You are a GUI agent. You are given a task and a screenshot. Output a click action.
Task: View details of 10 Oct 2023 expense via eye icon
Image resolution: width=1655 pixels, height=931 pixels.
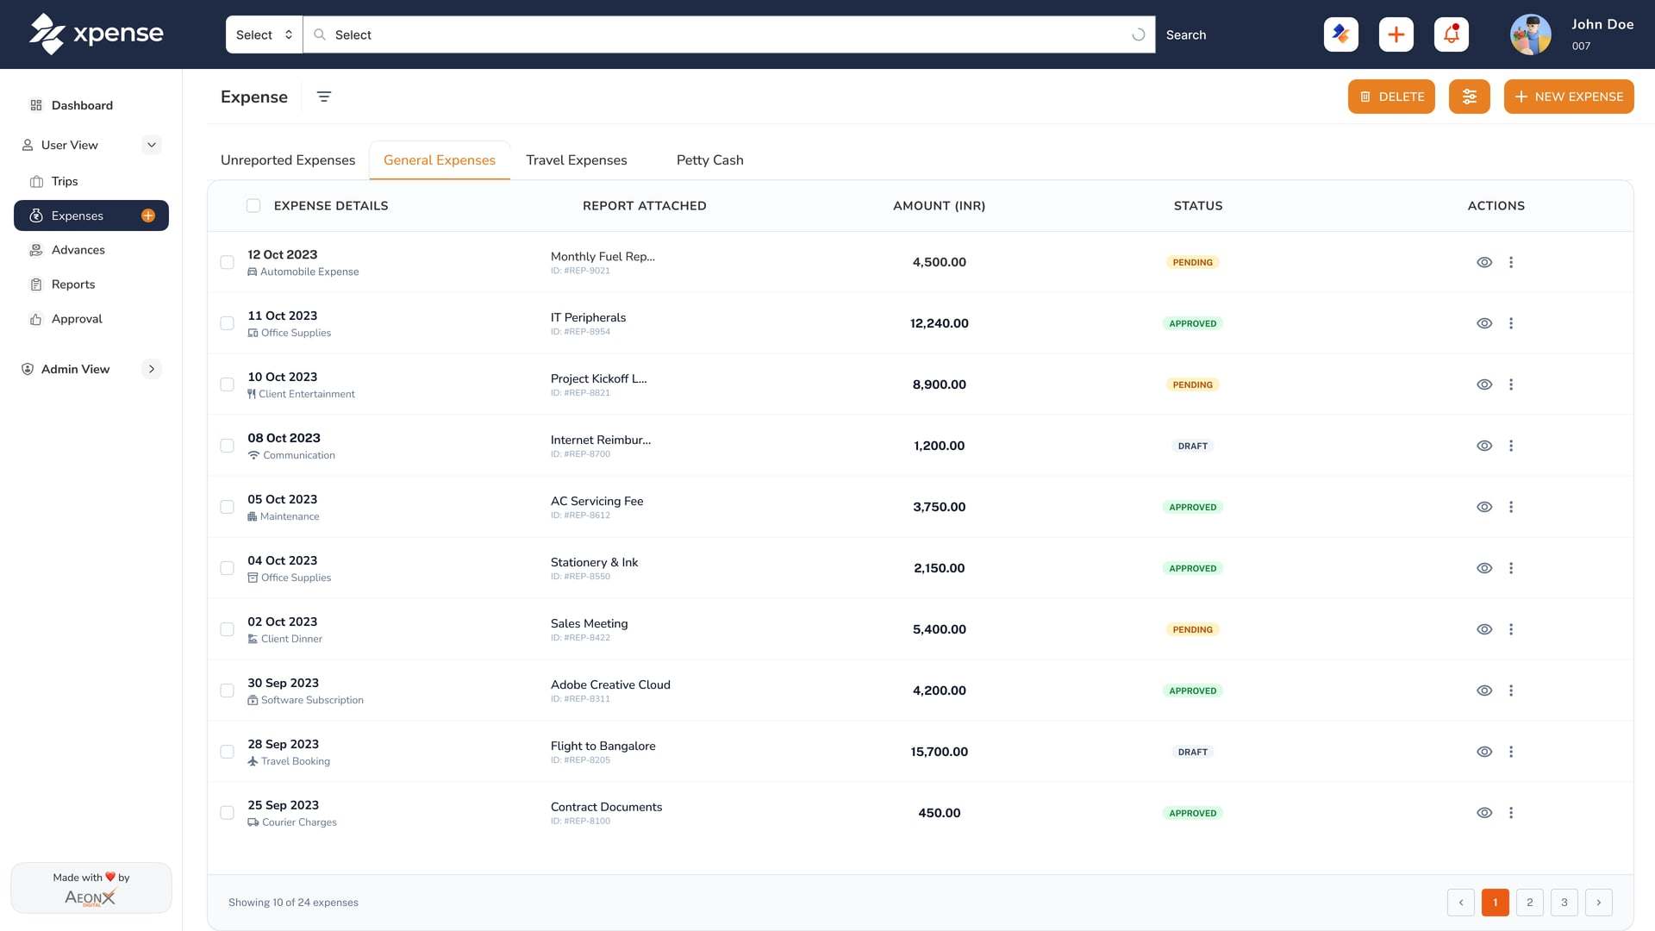coord(1484,384)
